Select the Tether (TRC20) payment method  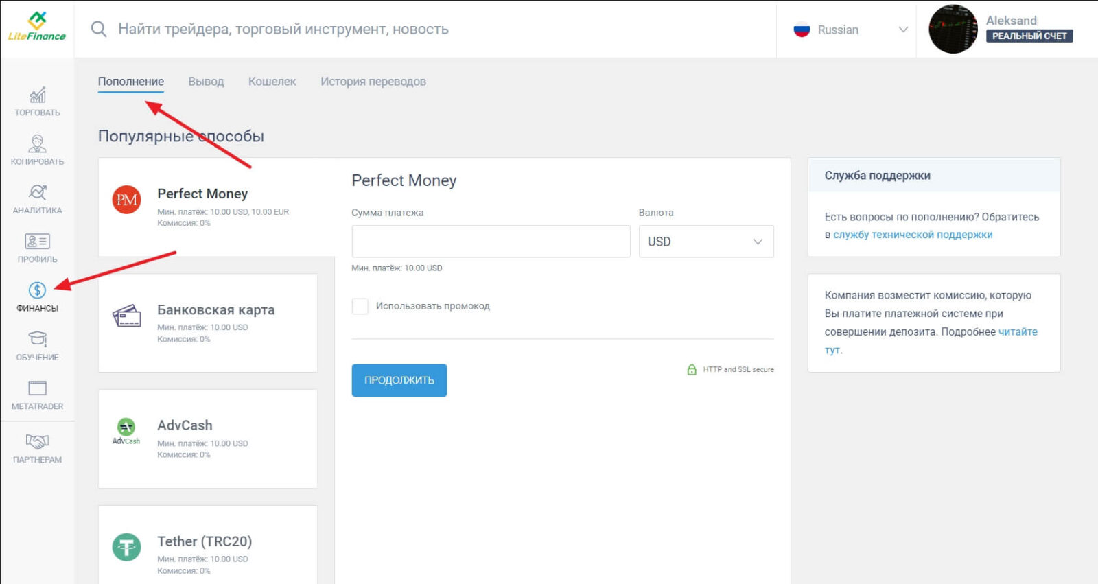click(x=208, y=545)
